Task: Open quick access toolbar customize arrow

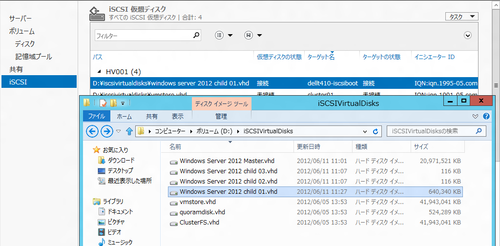Action: (123, 103)
